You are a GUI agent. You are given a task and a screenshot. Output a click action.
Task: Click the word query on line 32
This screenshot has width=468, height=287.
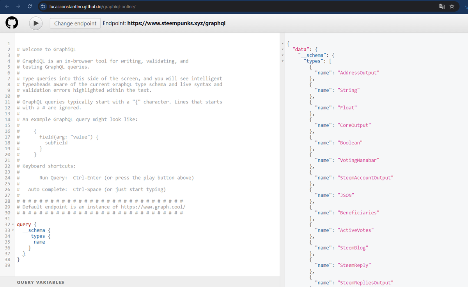pos(24,225)
